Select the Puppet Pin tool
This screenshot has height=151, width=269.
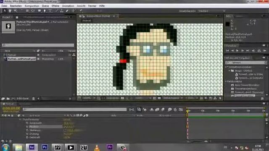pyautogui.click(x=81, y=11)
